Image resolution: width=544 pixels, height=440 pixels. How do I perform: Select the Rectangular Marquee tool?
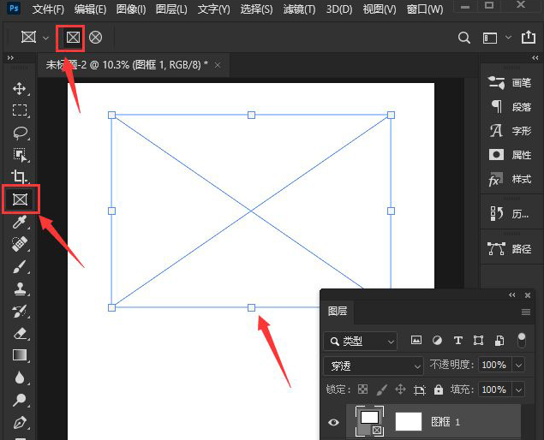click(x=20, y=110)
